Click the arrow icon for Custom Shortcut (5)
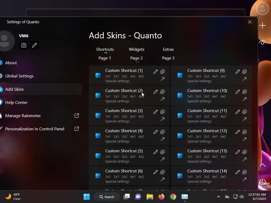The height and width of the screenshot is (203, 271). tap(162, 159)
